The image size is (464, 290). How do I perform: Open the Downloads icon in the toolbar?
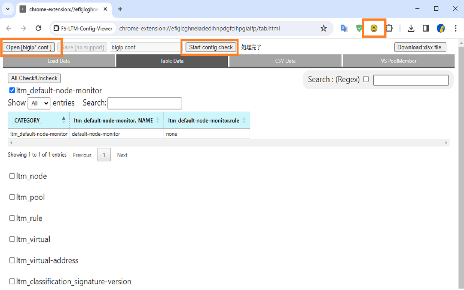(x=411, y=28)
